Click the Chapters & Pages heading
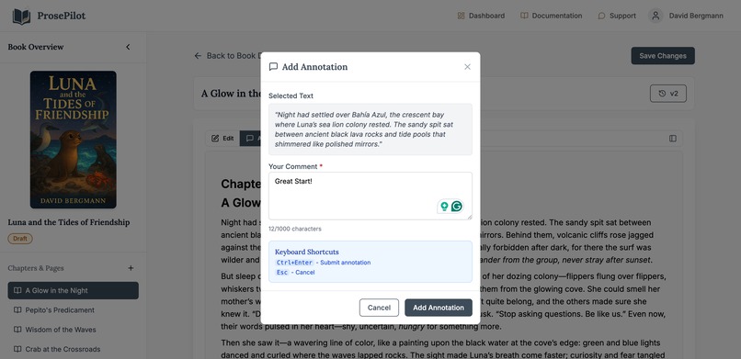This screenshot has width=741, height=359. 36,268
